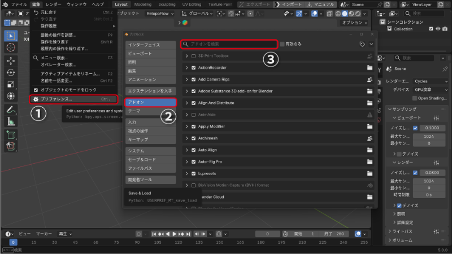Select the 3D Cursor tool
This screenshot has width=452, height=254.
pos(12,48)
